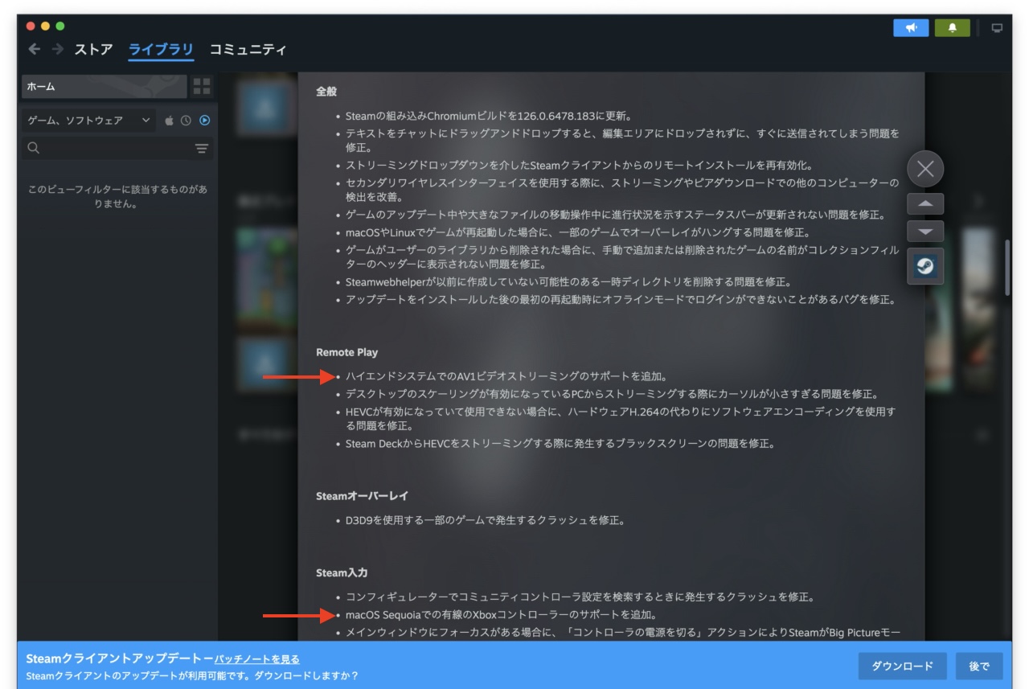Screen dimensions: 1029x689
Task: Click the Steam入力 section heading
Action: click(342, 572)
